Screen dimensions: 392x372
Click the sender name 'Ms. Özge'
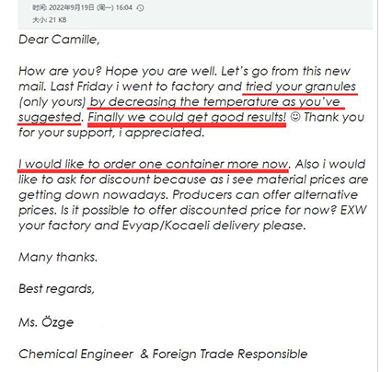[x=46, y=322]
